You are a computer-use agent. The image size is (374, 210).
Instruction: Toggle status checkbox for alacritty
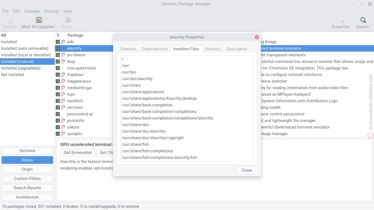(58, 48)
